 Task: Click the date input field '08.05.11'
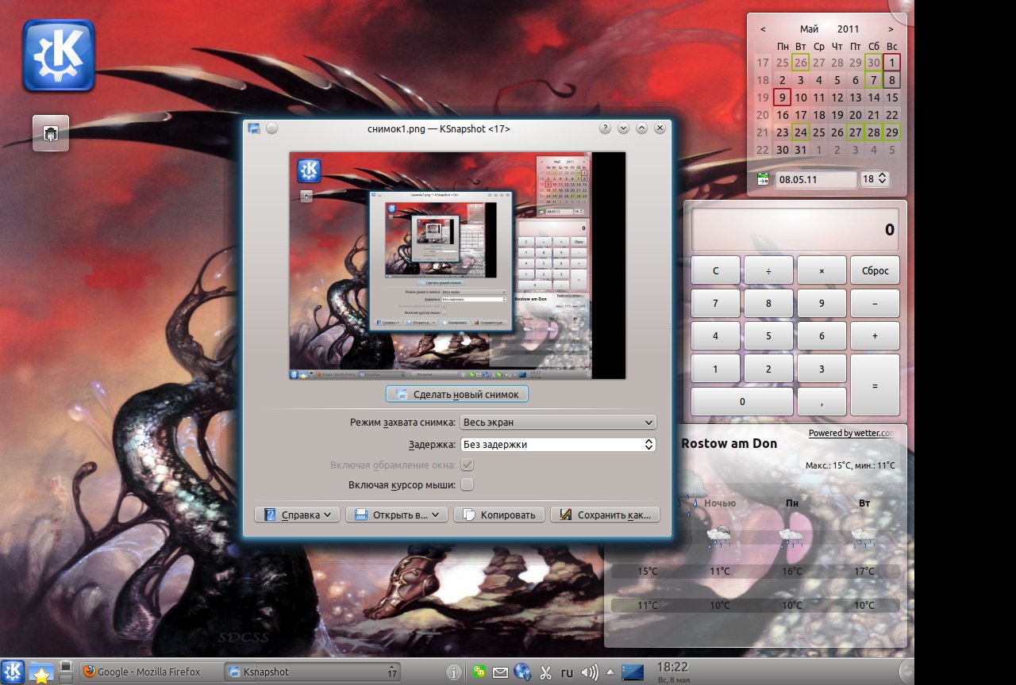815,179
